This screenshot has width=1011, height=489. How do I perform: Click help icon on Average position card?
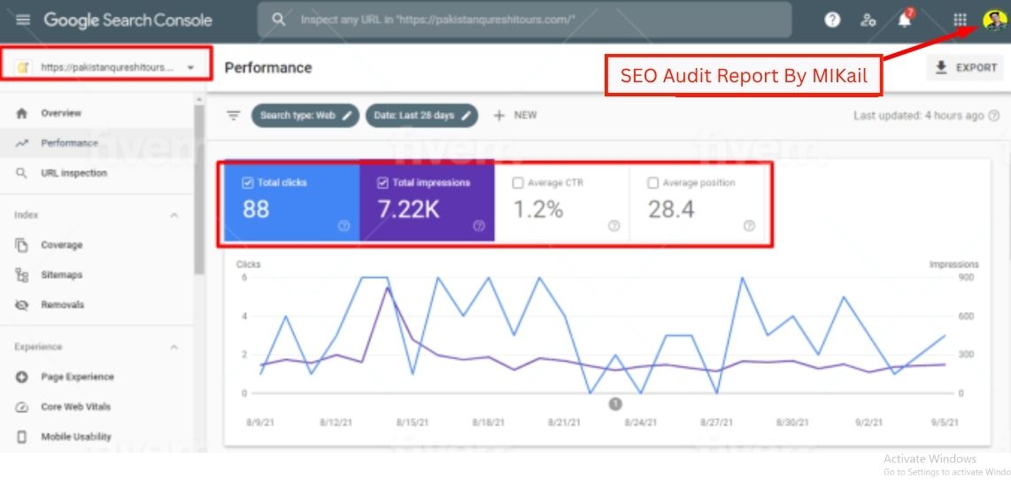[749, 226]
